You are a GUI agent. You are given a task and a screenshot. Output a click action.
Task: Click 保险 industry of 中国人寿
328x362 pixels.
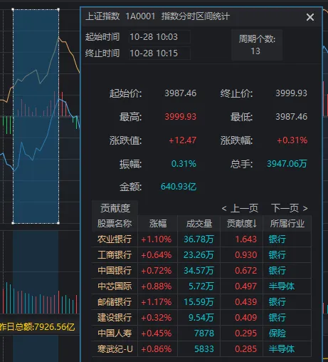click(x=277, y=333)
